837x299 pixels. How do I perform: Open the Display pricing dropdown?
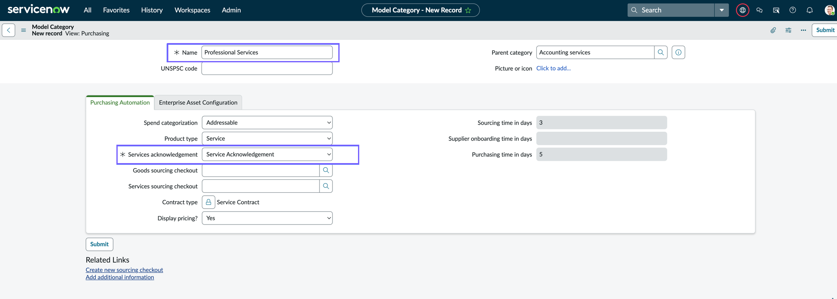click(x=267, y=218)
